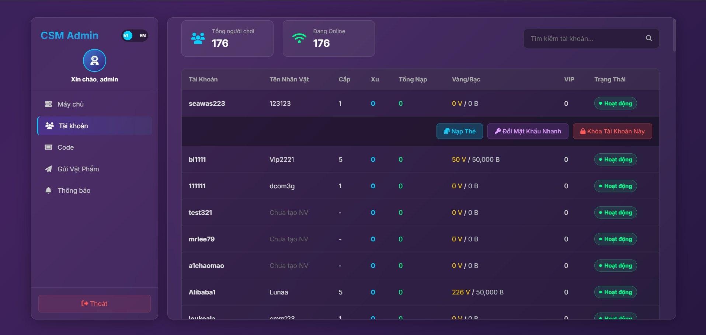Click the Code ticket icon
The width and height of the screenshot is (706, 335).
48,147
